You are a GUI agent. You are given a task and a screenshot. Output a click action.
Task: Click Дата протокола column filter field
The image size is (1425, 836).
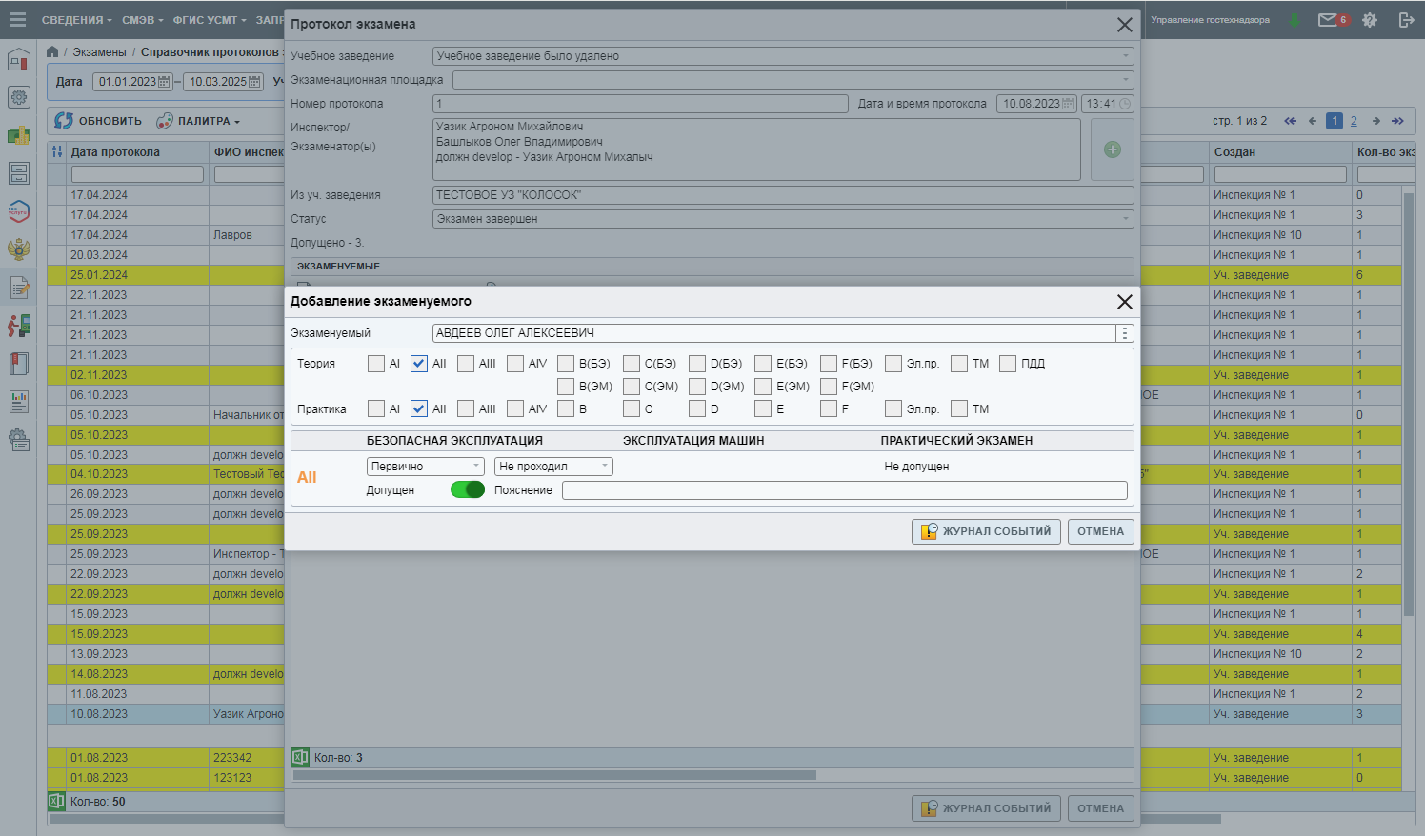[x=137, y=174]
